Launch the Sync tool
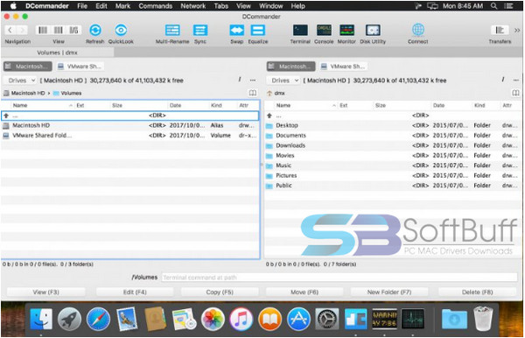525x338 pixels. (x=200, y=30)
